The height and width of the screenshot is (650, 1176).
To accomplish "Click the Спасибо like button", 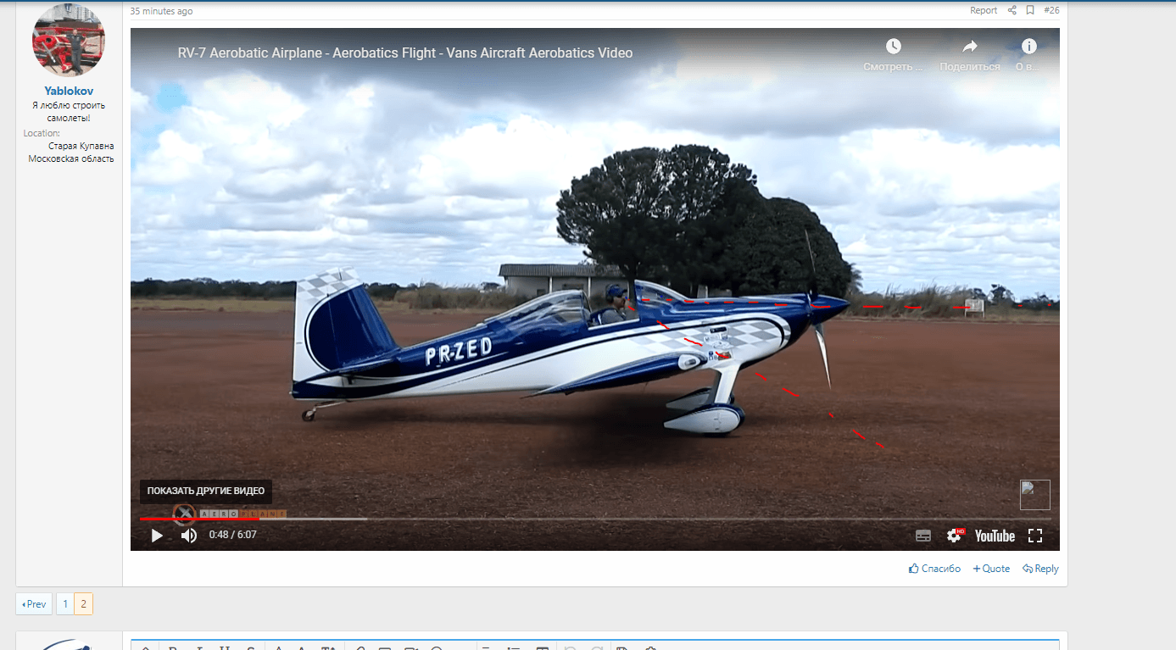I will tap(934, 569).
